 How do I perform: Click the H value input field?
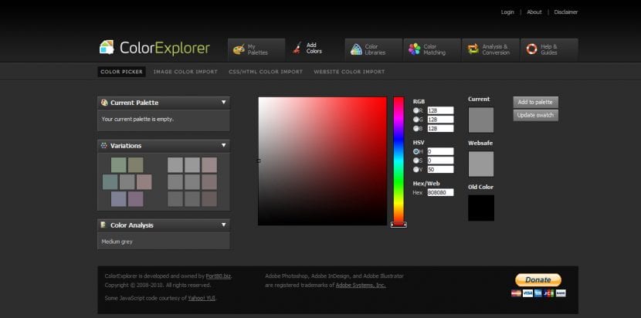(441, 151)
